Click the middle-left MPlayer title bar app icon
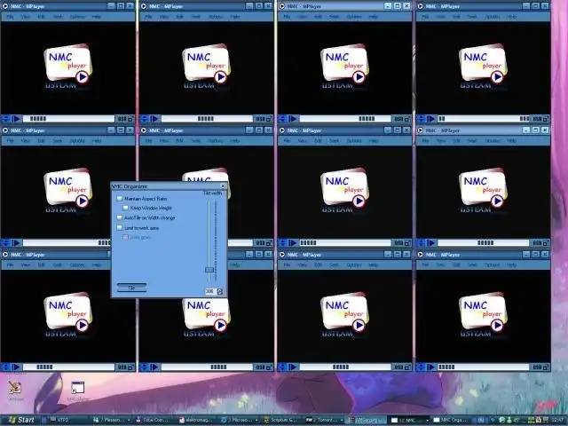Viewport: 568px width, 426px height. tap(5, 130)
